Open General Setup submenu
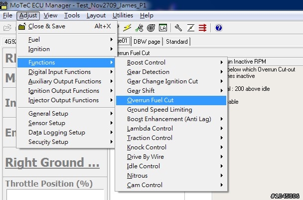The width and height of the screenshot is (303, 200). (x=67, y=114)
